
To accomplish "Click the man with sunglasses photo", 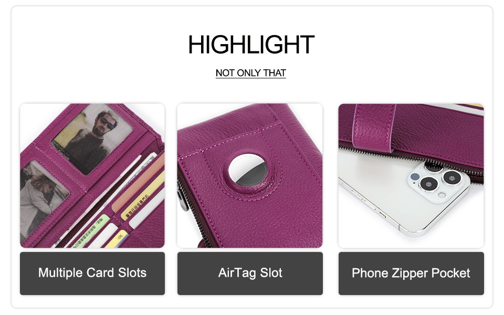I will pyautogui.click(x=93, y=138).
